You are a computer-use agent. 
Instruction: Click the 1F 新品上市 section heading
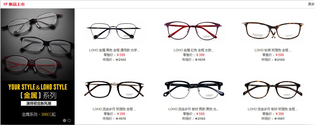[x=14, y=4]
